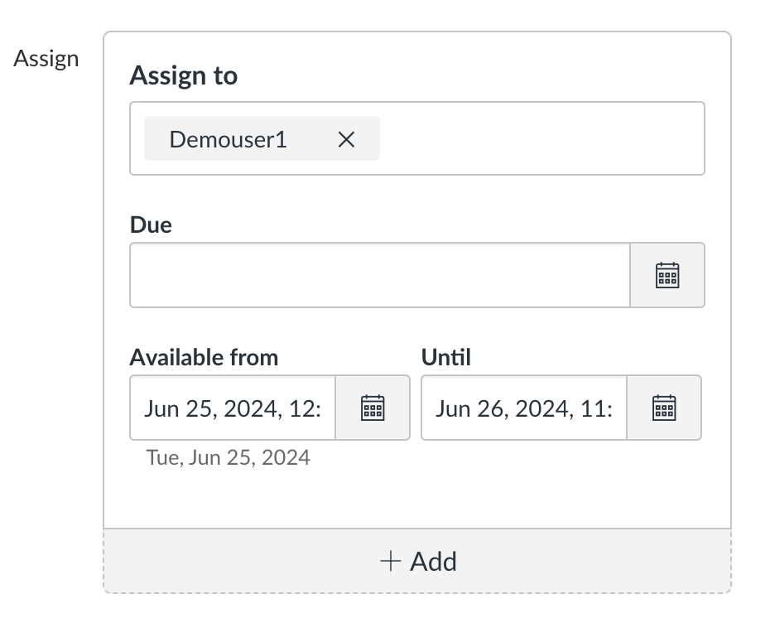Click the Available from date field
Image resolution: width=770 pixels, height=618 pixels.
point(233,408)
